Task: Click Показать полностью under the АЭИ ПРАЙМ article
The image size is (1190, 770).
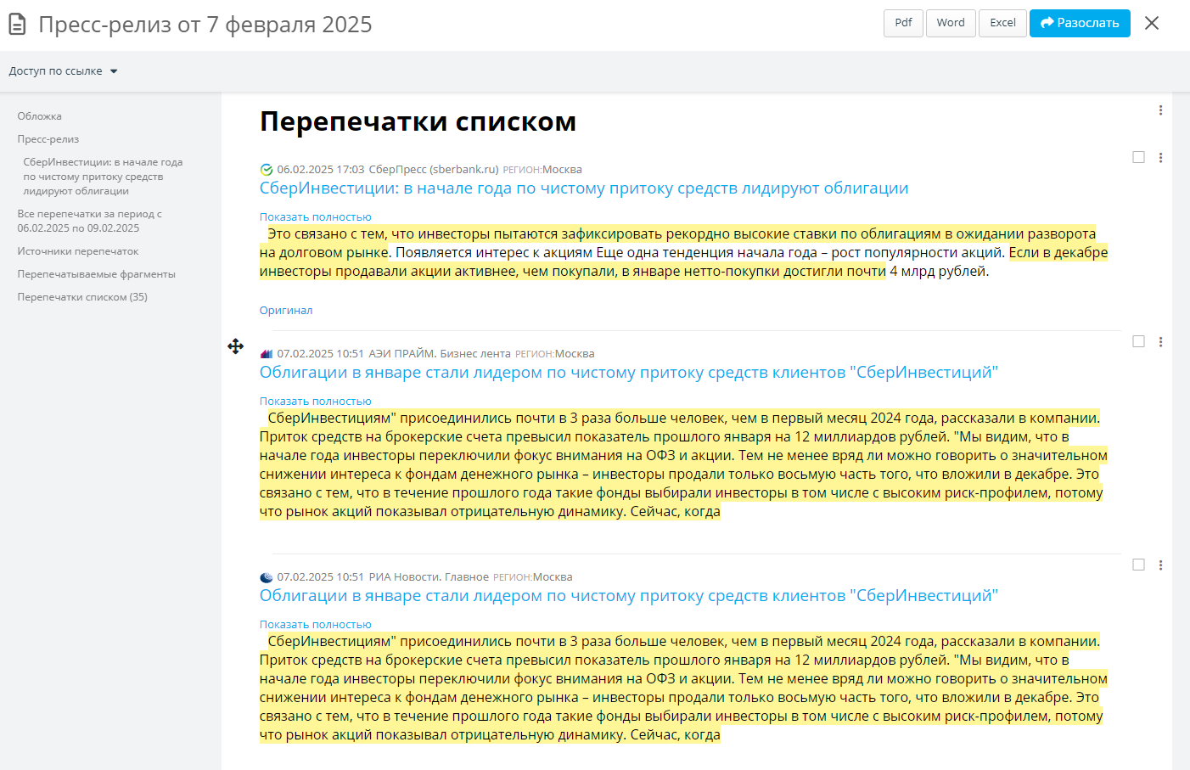Action: point(316,402)
